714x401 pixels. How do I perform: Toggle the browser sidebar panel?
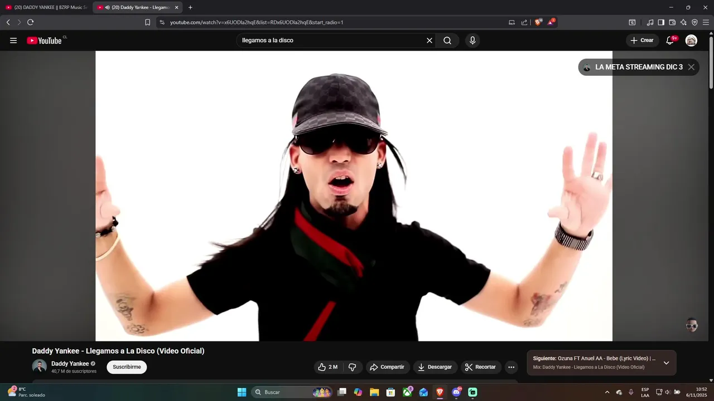click(x=661, y=22)
